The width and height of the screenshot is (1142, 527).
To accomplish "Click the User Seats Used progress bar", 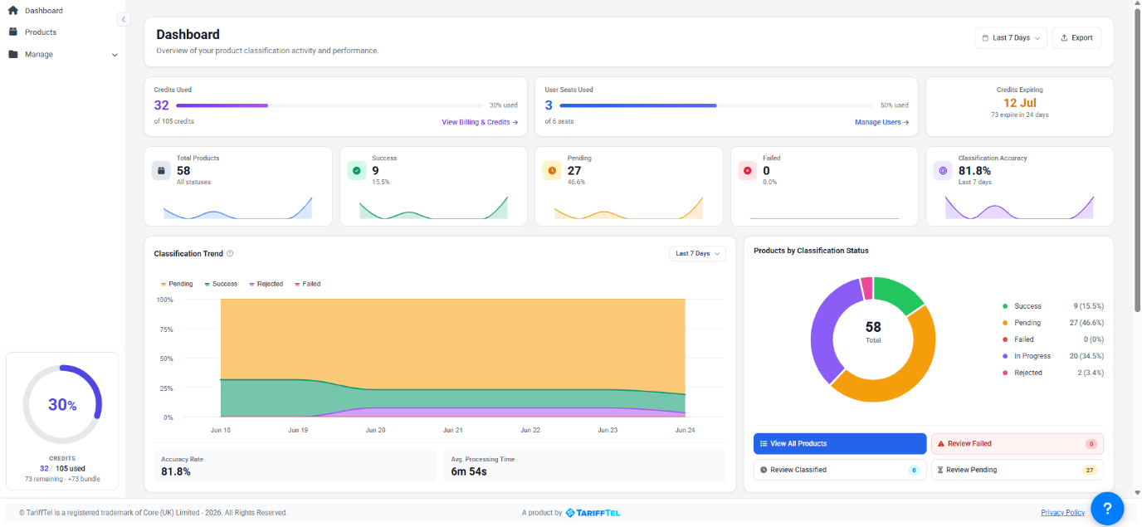I will 716,105.
